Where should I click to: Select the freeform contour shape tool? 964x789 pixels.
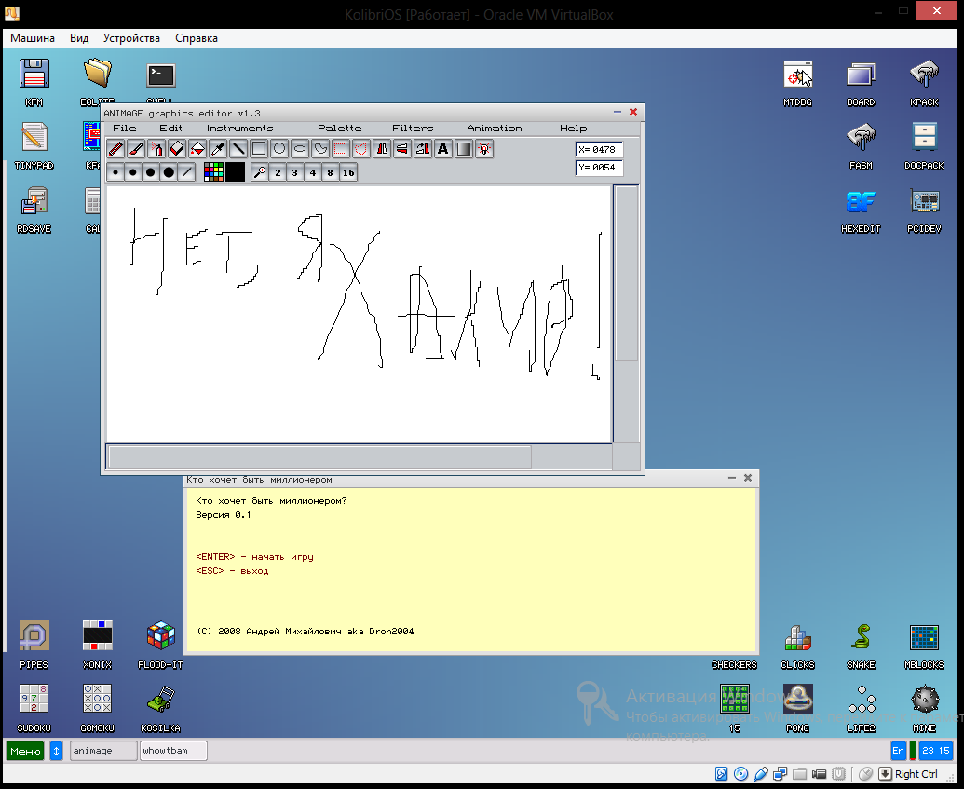[320, 149]
